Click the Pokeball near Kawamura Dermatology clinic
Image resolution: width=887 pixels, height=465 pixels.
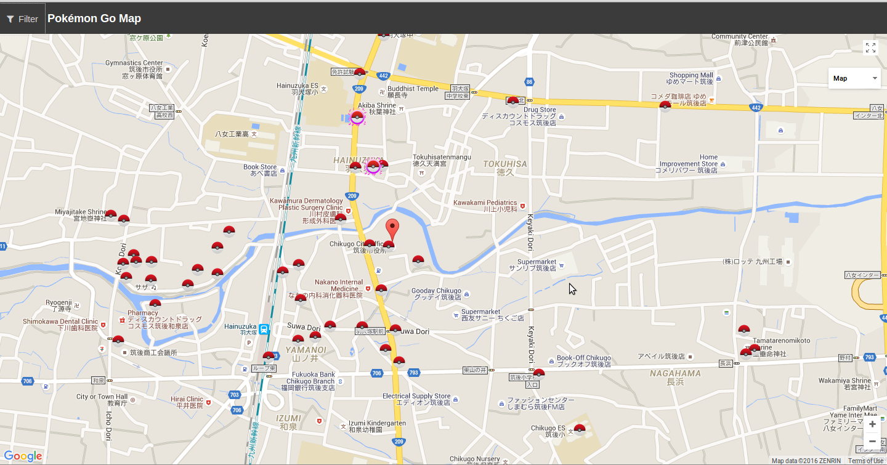pos(341,219)
